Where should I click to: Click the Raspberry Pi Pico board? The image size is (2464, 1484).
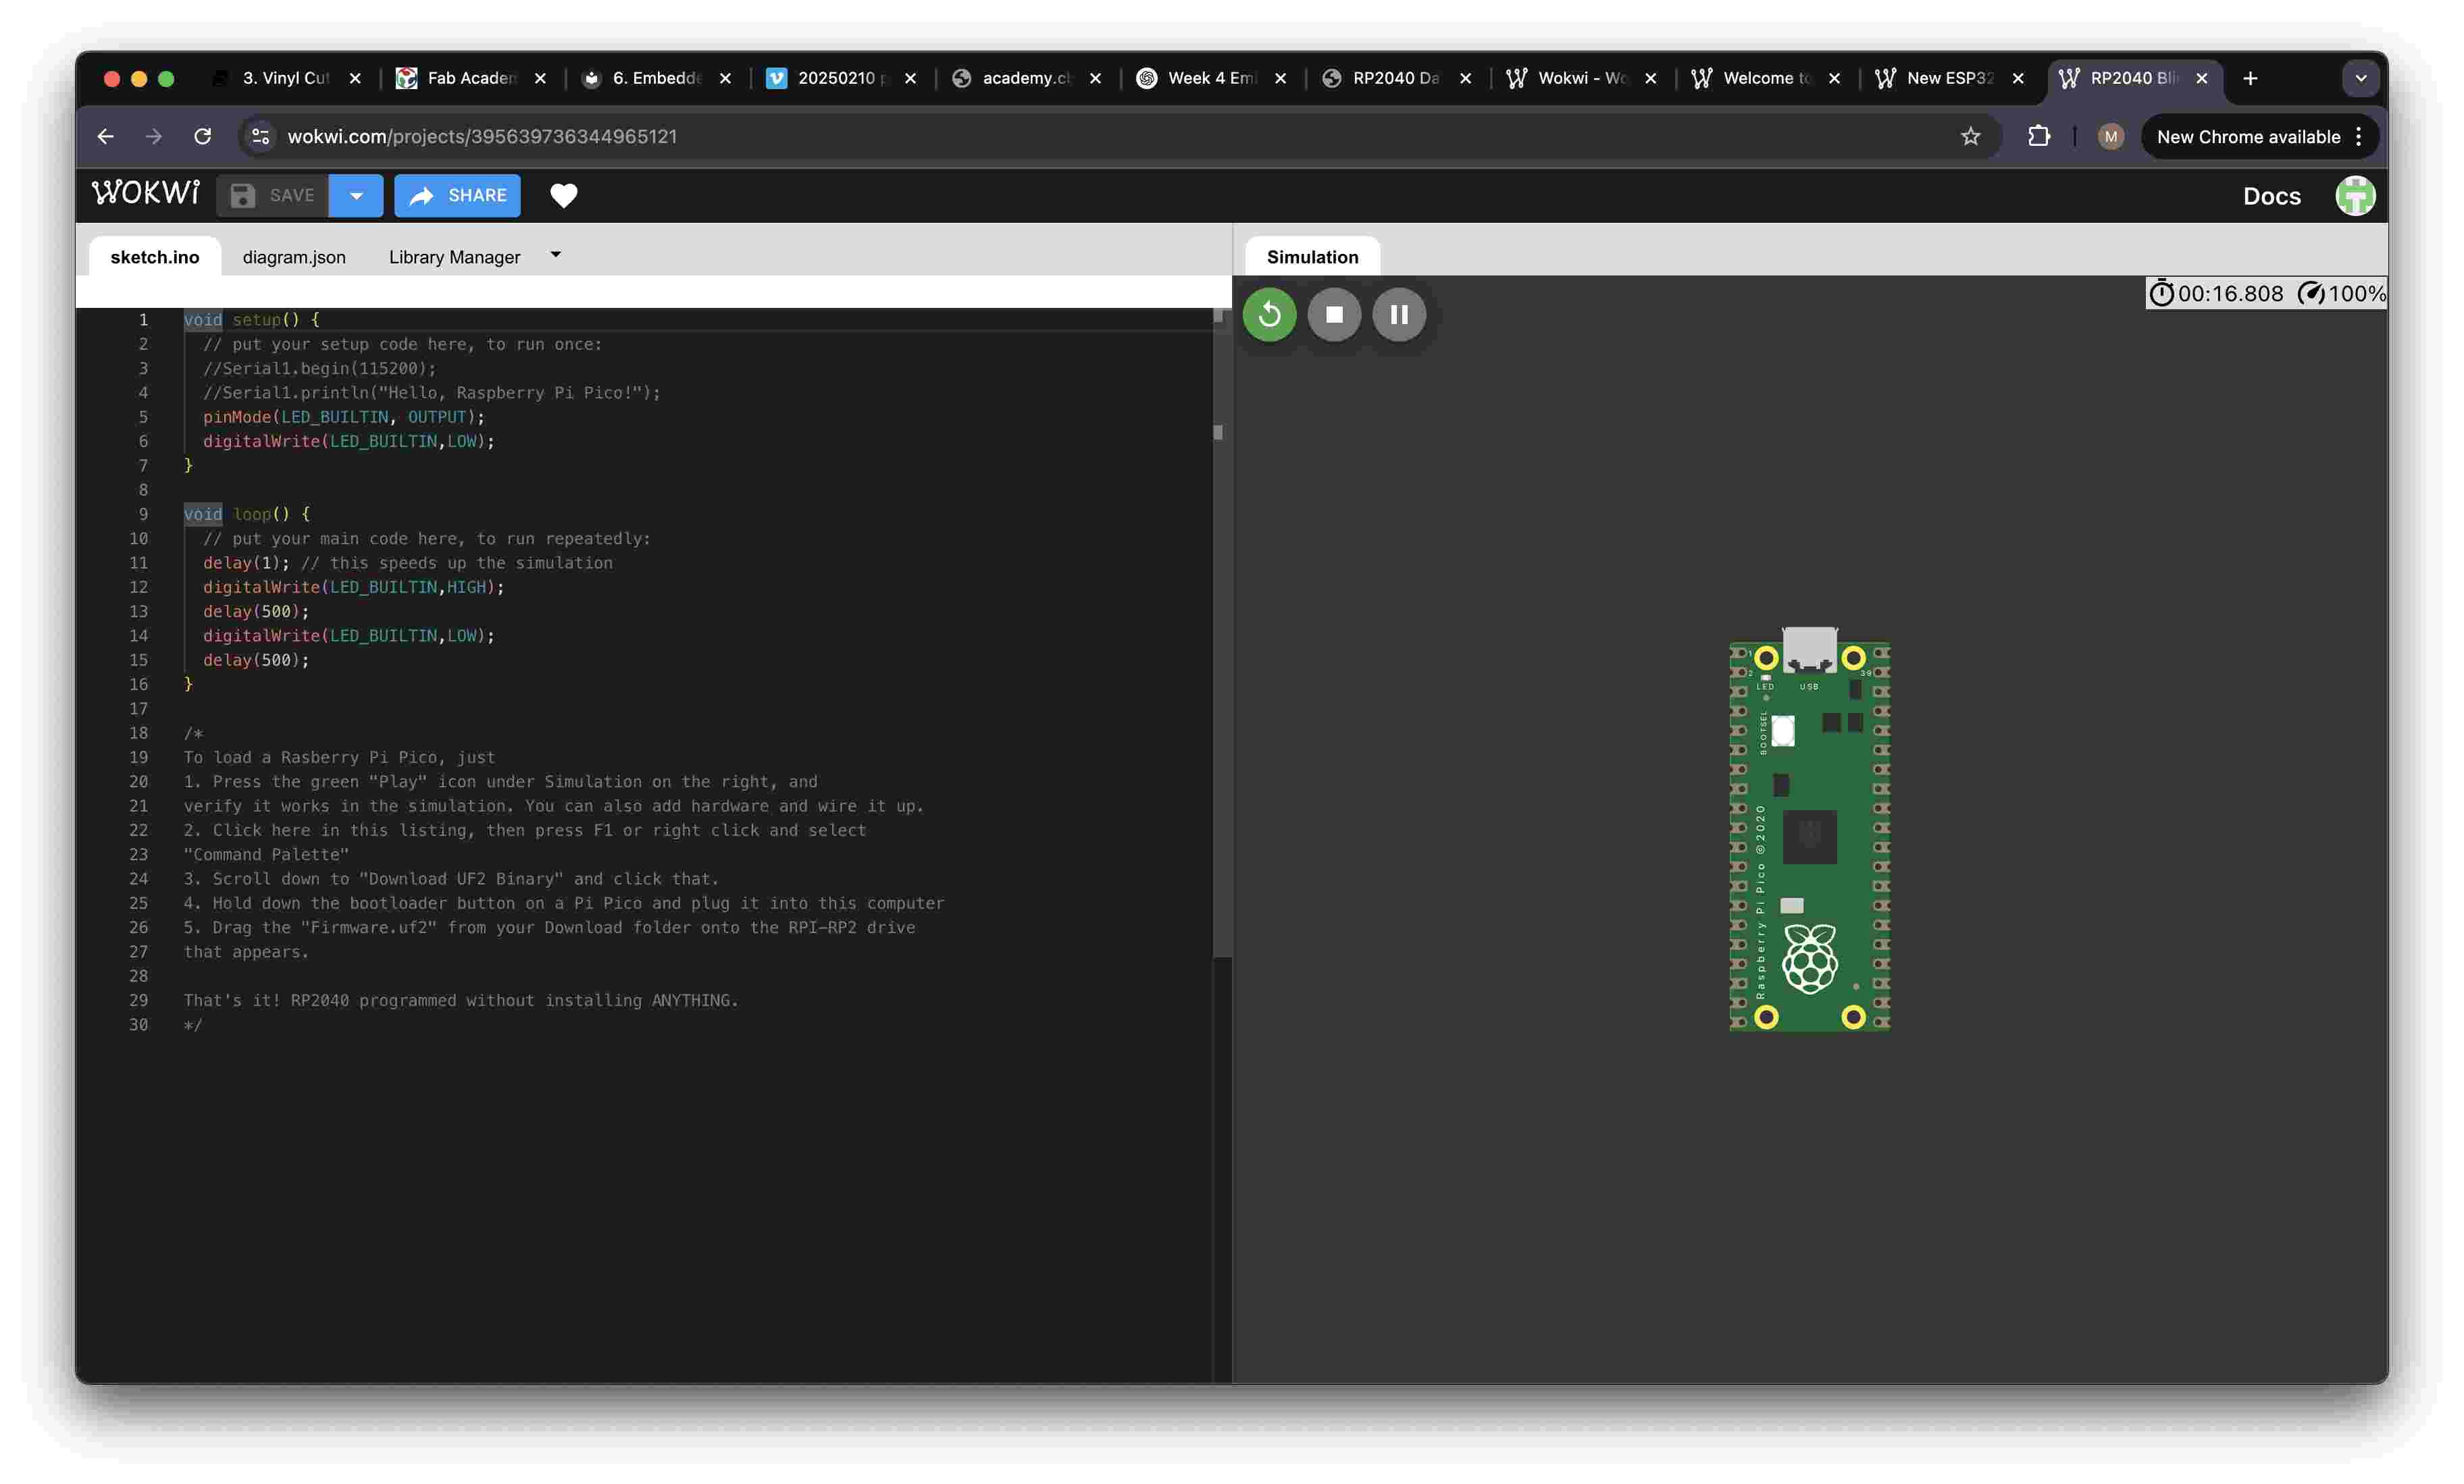tap(1809, 831)
